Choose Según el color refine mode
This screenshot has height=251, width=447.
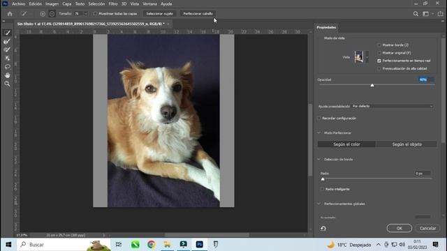pyautogui.click(x=346, y=144)
